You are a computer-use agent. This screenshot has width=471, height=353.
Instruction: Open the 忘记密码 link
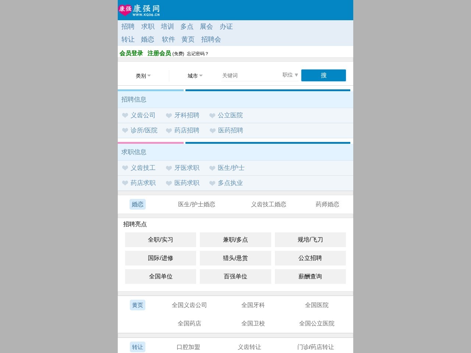pyautogui.click(x=196, y=53)
